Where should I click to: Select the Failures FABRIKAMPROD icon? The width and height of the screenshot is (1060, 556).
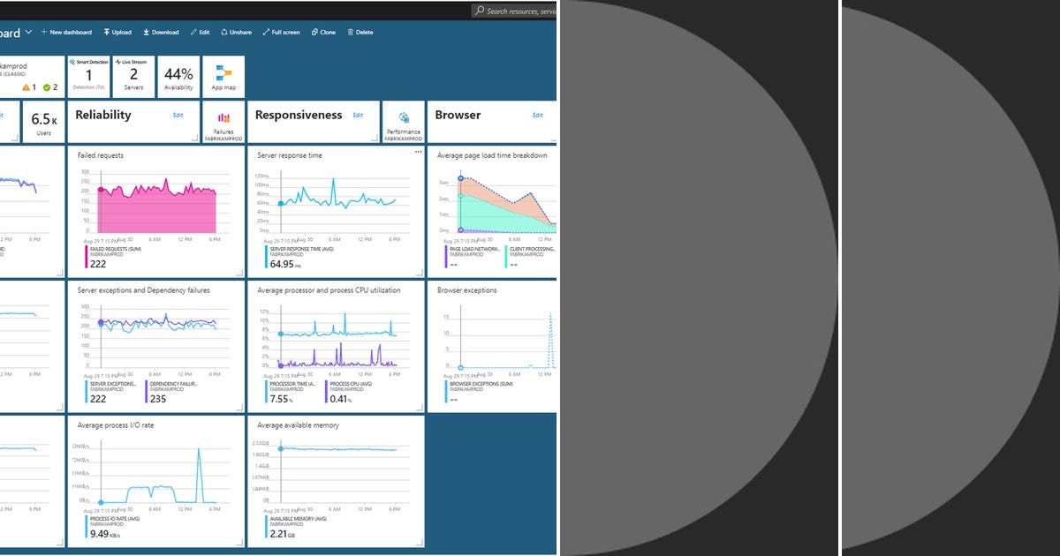(x=223, y=119)
